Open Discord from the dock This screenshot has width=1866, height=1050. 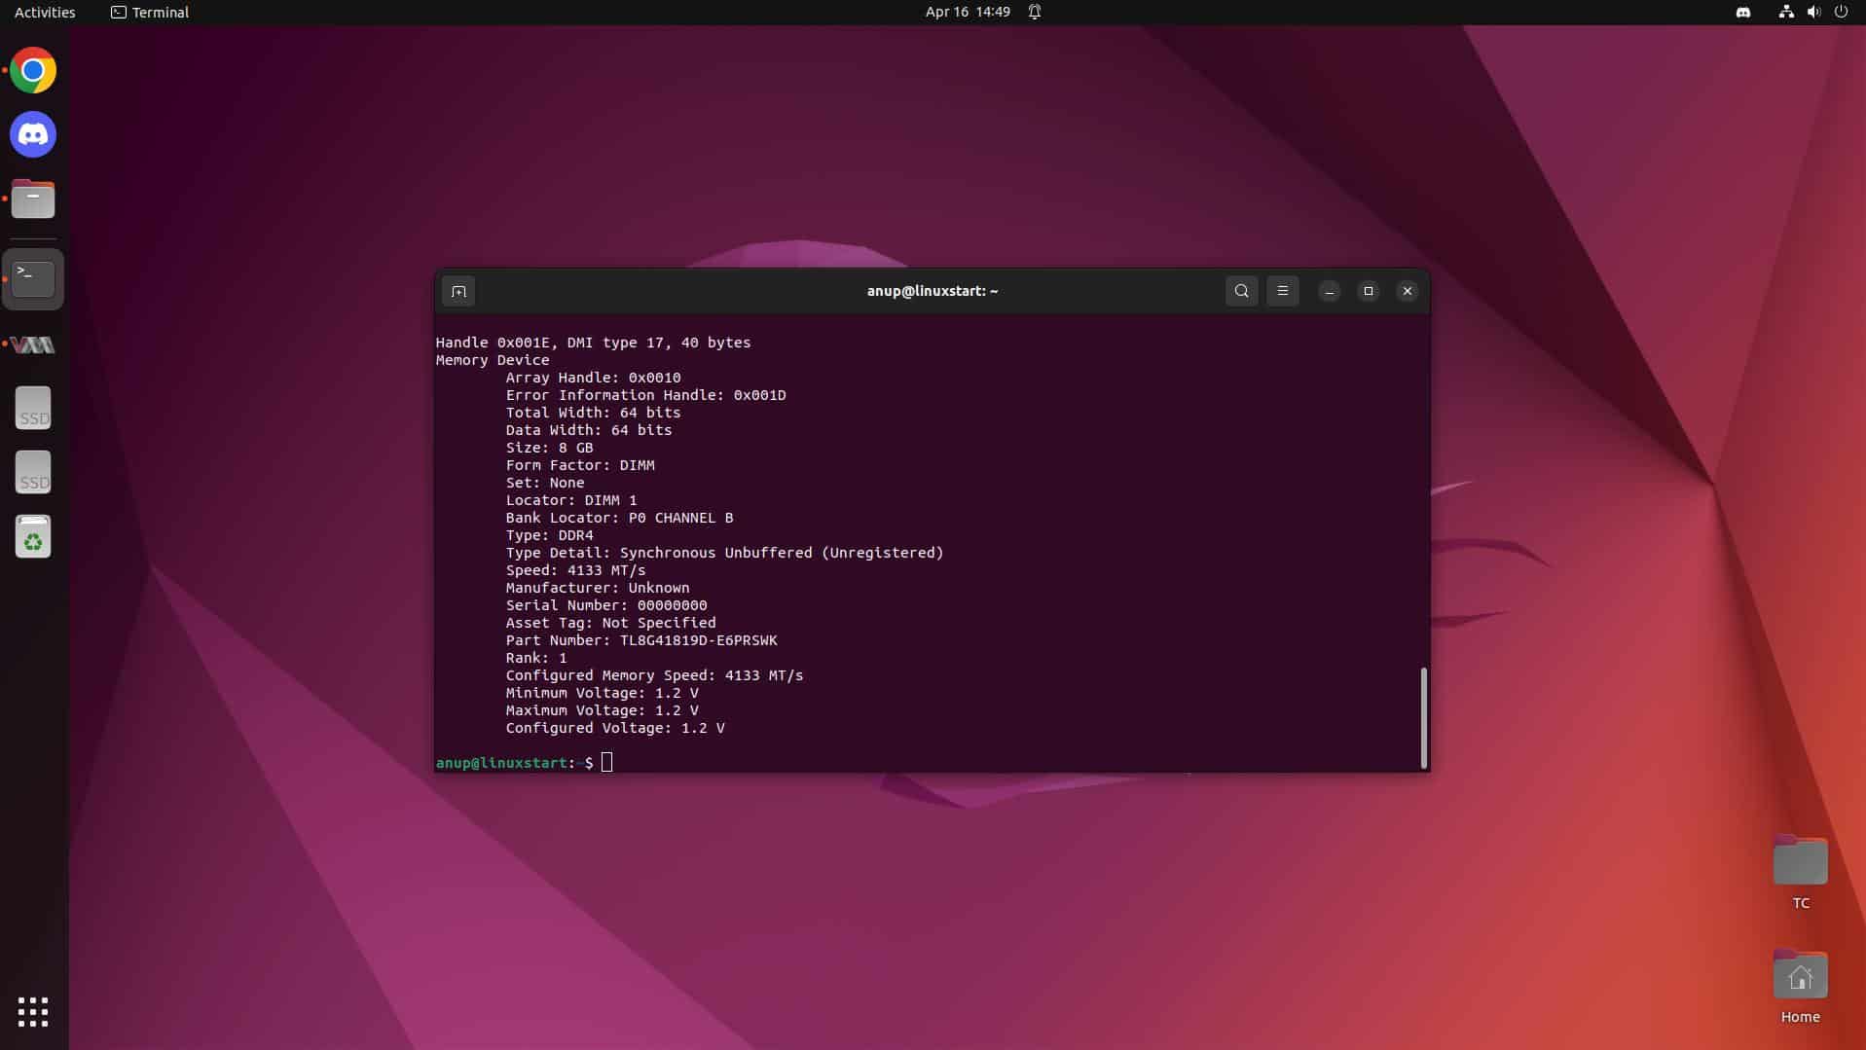(x=32, y=134)
